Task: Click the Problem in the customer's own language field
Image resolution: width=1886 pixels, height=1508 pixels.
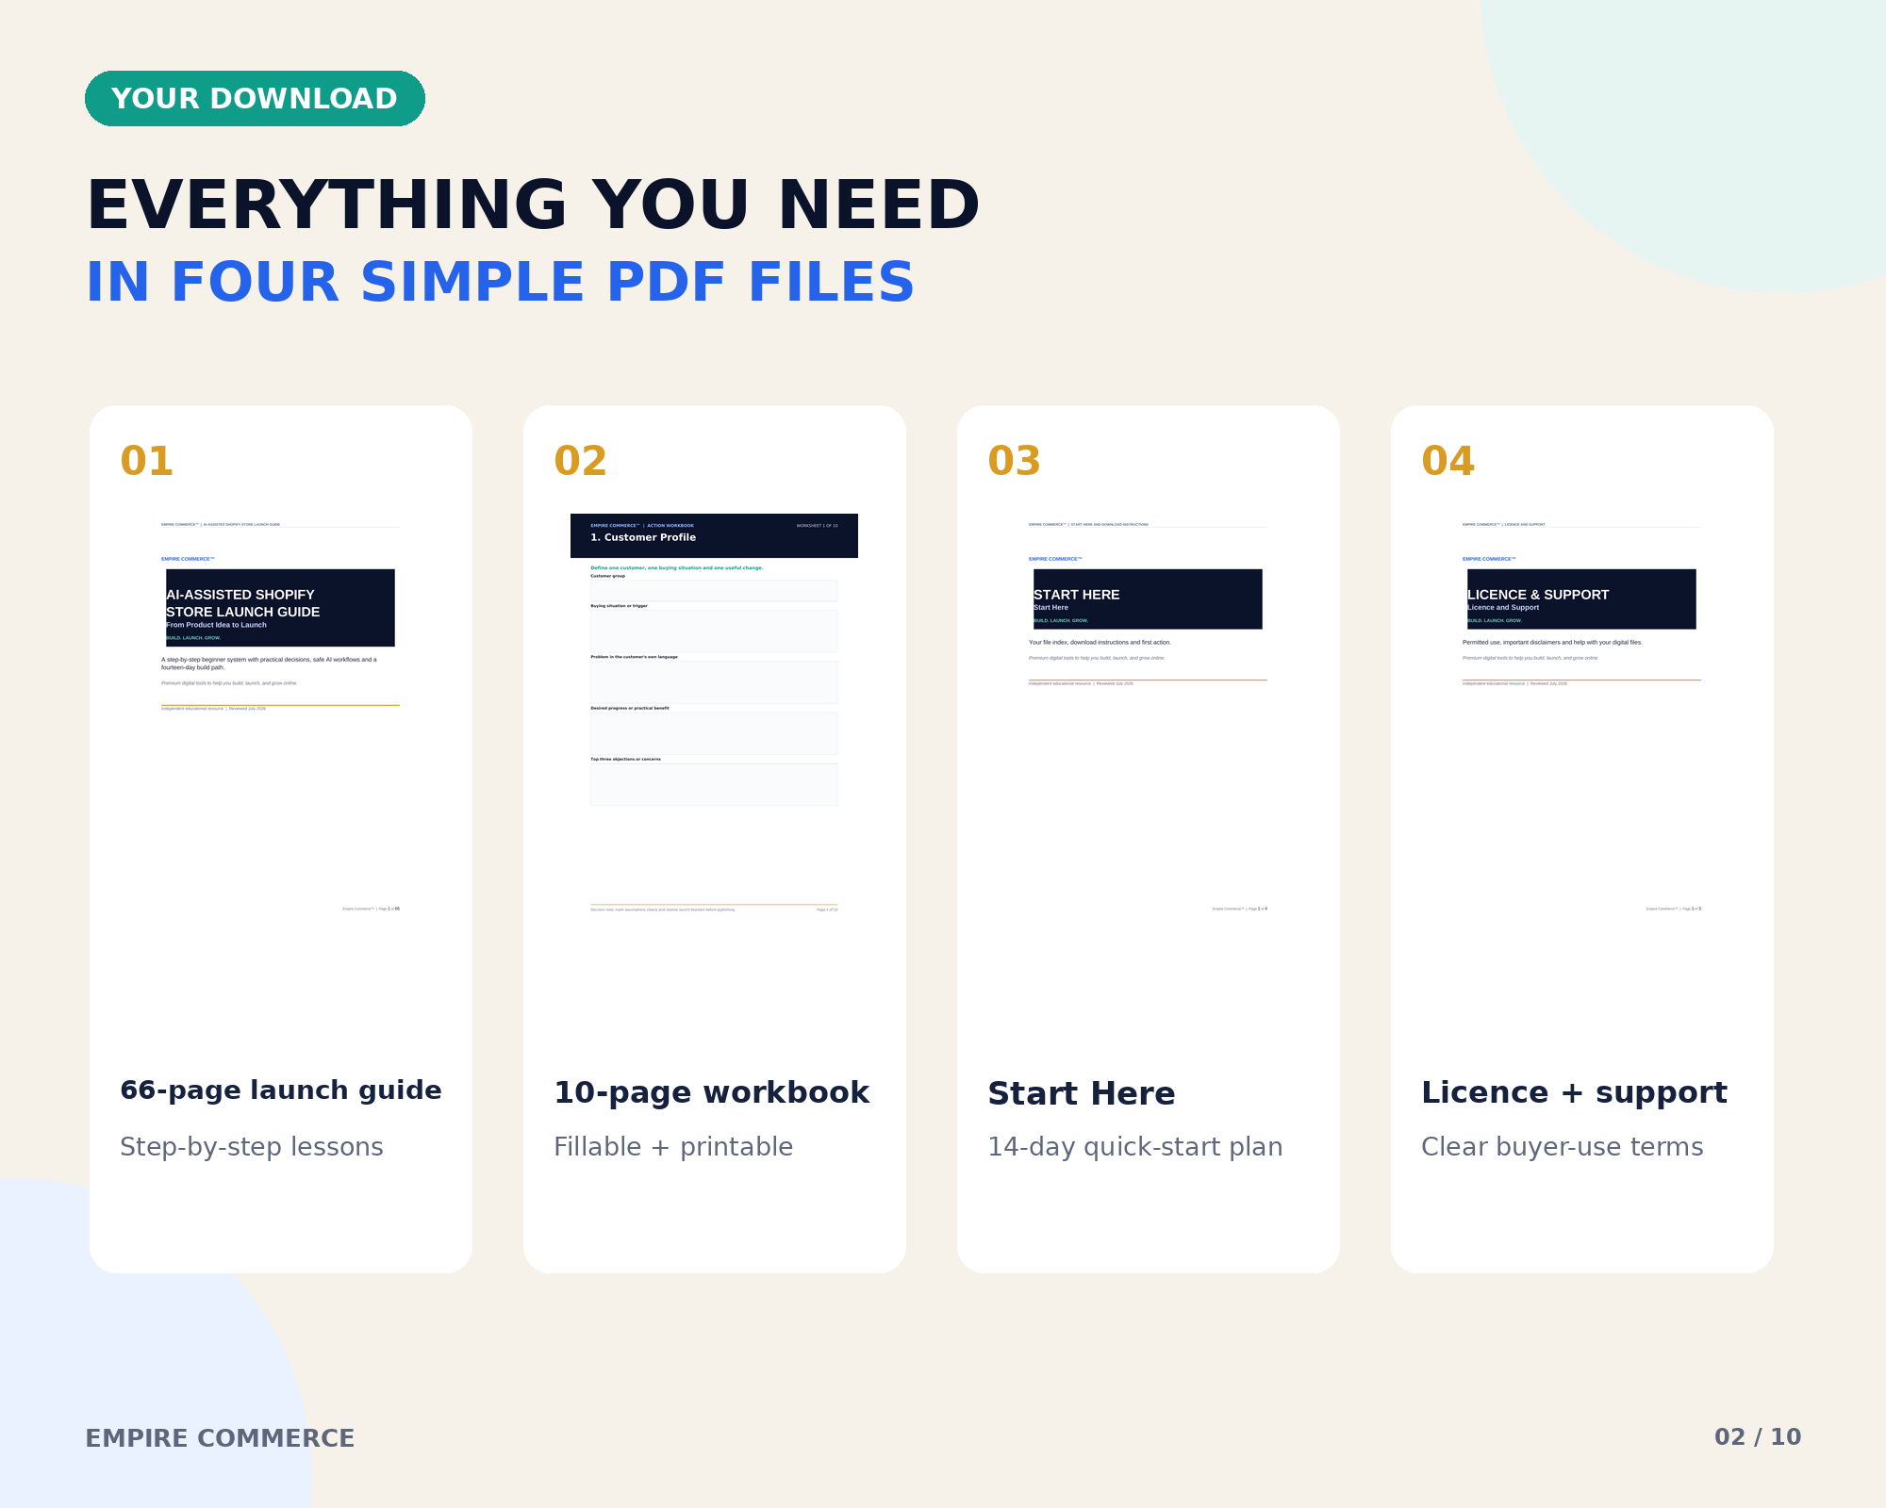Action: click(x=714, y=682)
